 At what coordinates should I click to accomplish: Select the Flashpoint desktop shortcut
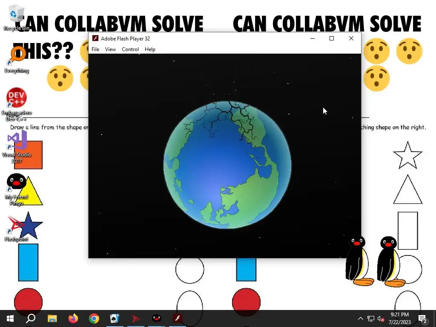click(x=16, y=229)
